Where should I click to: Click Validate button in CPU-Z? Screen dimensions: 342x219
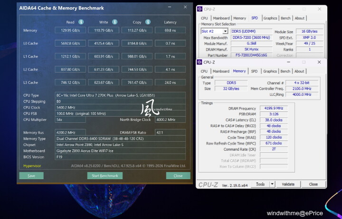288,184
